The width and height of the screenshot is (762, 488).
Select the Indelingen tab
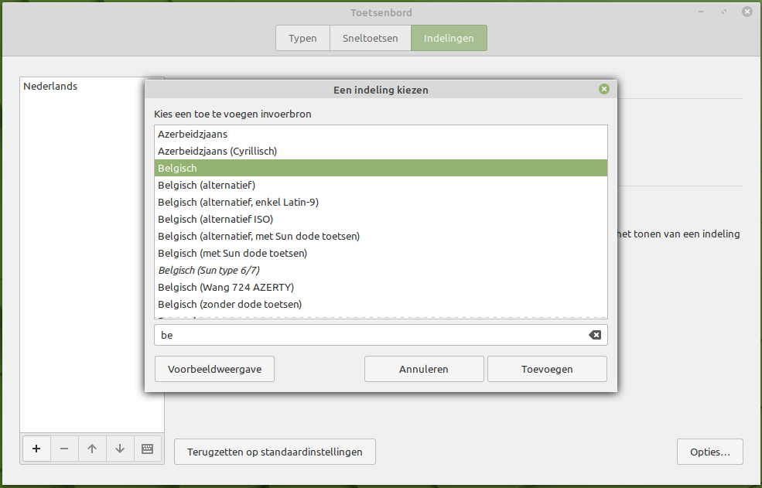[449, 39]
